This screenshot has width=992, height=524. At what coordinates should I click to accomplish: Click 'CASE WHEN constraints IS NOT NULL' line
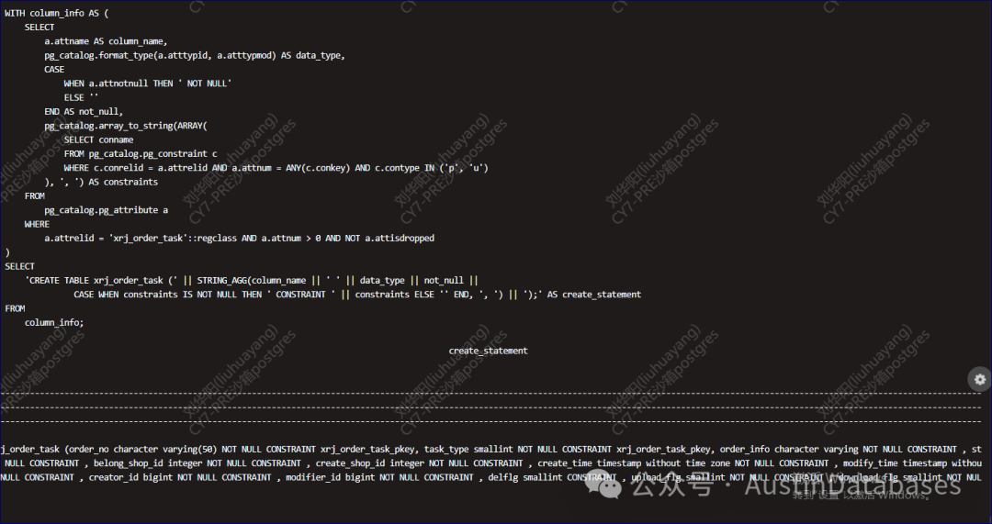357,295
